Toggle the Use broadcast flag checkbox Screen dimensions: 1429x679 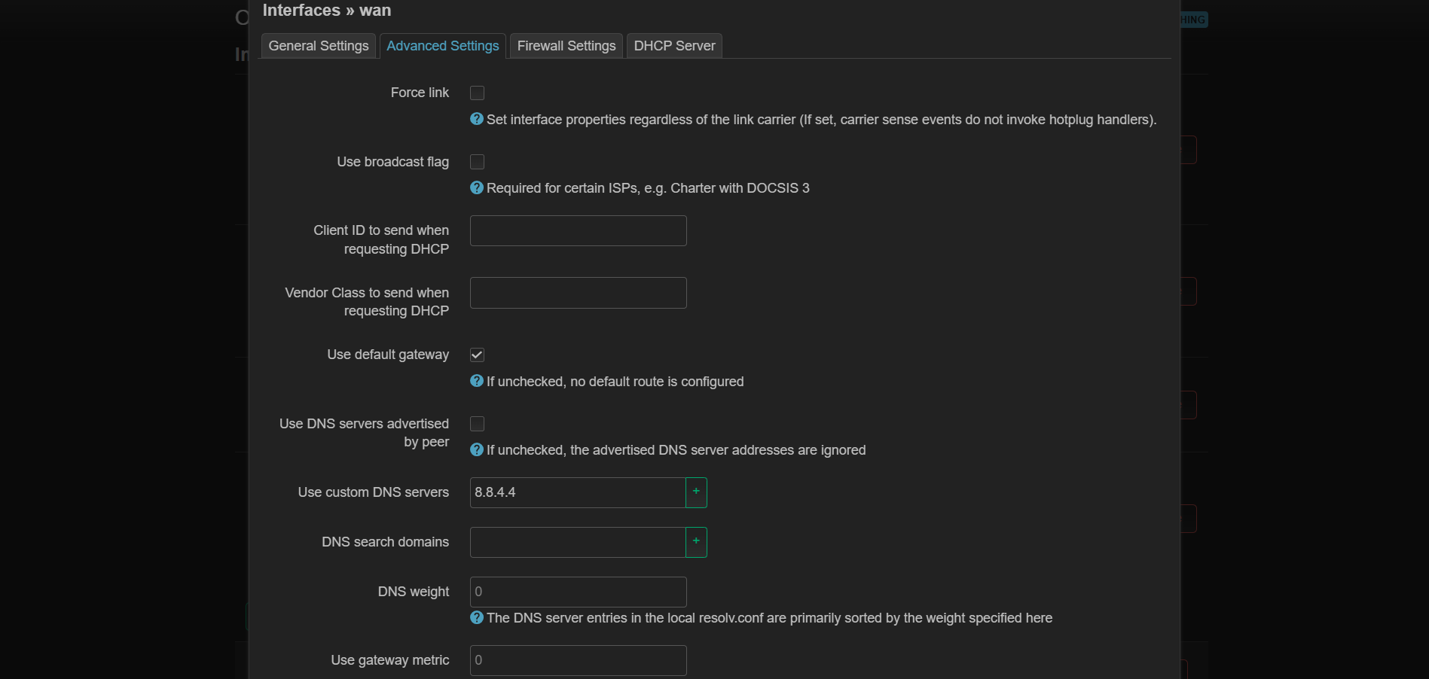(477, 162)
